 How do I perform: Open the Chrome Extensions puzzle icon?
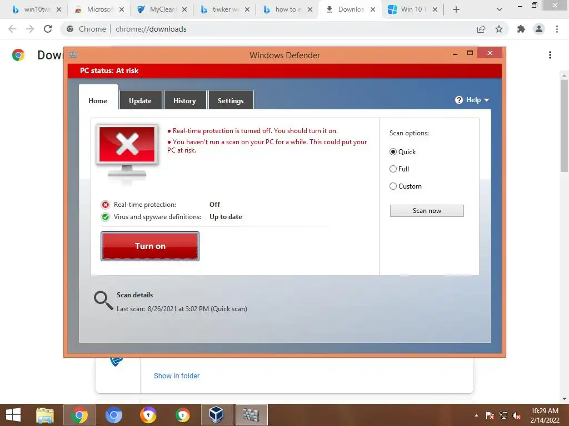pos(521,29)
